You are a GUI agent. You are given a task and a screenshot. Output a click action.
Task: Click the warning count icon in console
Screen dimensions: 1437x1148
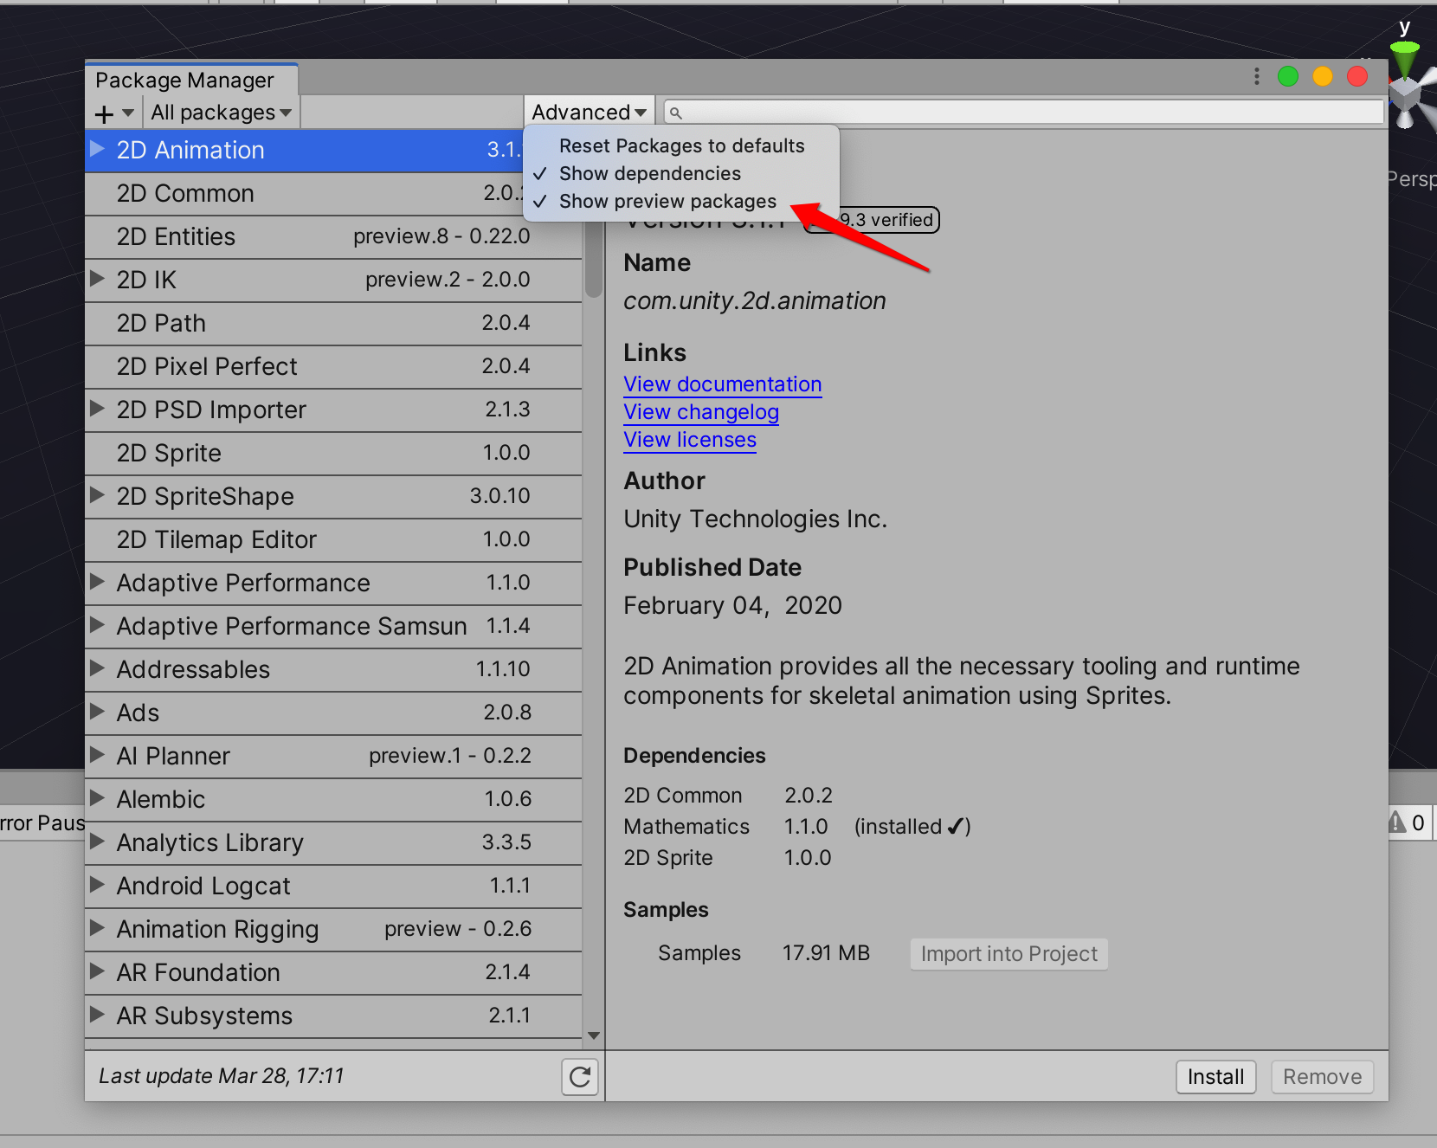pyautogui.click(x=1397, y=822)
